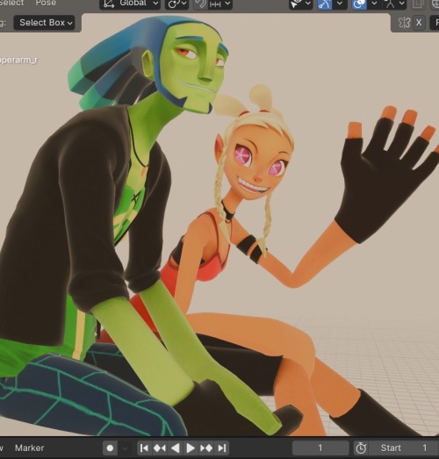439x459 pixels.
Task: Open the Pose menu
Action: click(46, 3)
